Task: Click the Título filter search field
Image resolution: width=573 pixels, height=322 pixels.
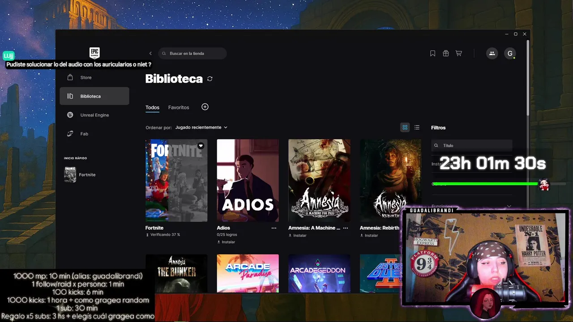Action: pos(471,145)
